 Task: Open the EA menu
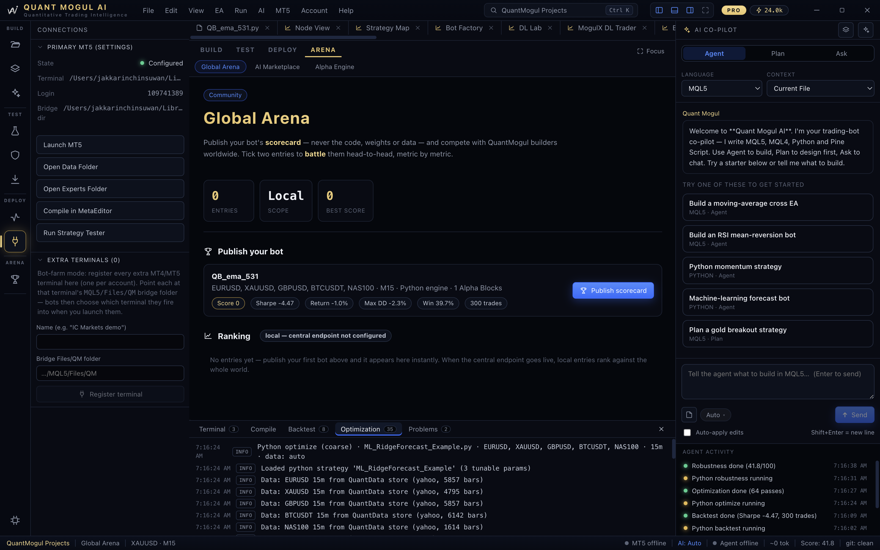point(219,10)
